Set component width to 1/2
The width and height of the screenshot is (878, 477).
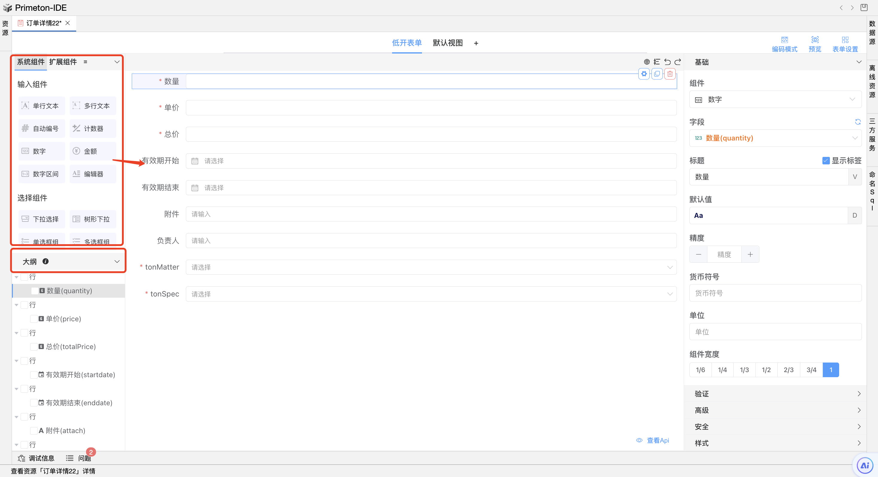click(766, 370)
